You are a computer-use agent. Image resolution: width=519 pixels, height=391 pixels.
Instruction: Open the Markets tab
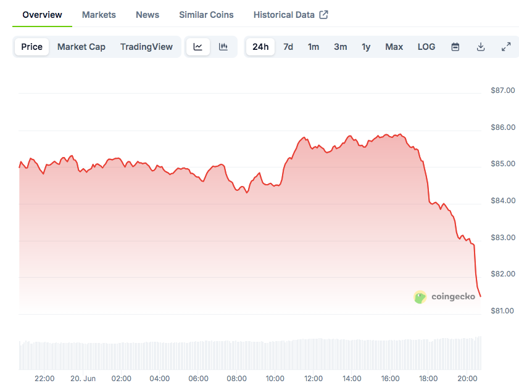click(x=99, y=15)
